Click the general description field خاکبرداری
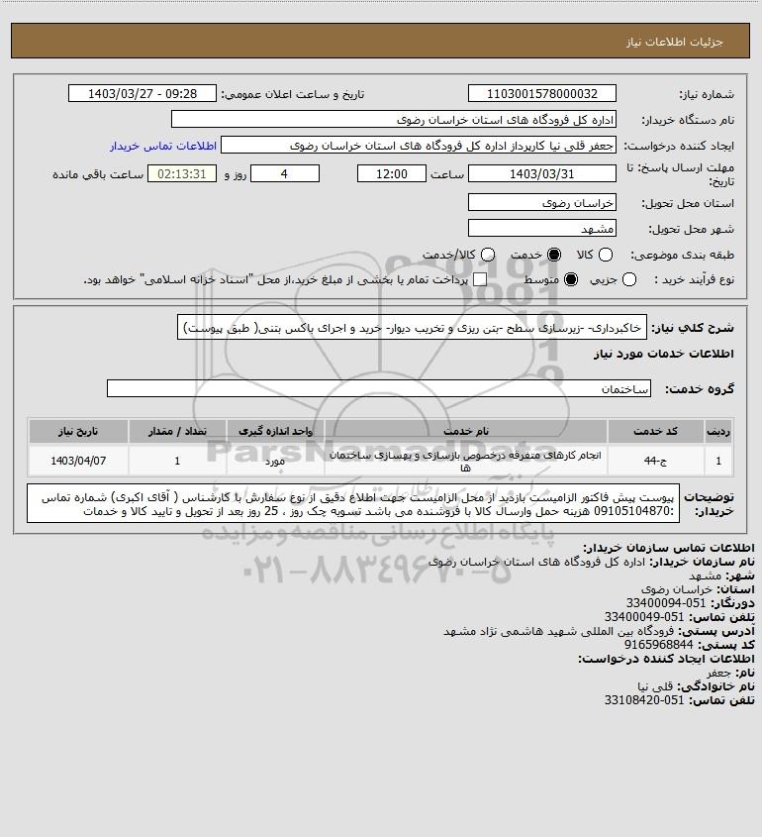This screenshot has width=762, height=837. click(412, 327)
